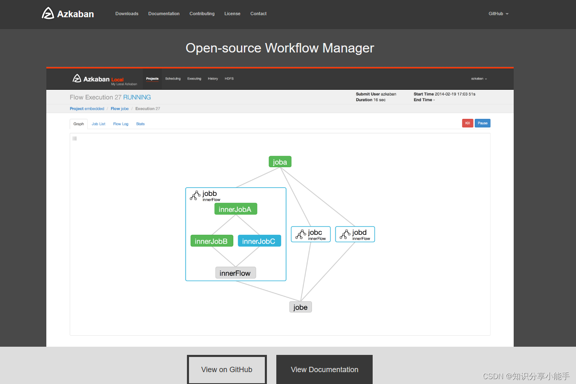Click the red Kill button
Screen dimensions: 576x384
[x=467, y=123]
